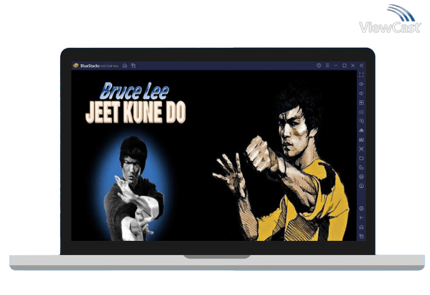Open BlueStacks settings gear icon
Viewport: 430px width, 295px height.
[x=361, y=209]
